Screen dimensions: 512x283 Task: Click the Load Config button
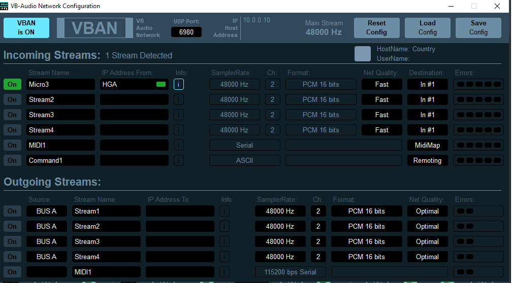[427, 28]
